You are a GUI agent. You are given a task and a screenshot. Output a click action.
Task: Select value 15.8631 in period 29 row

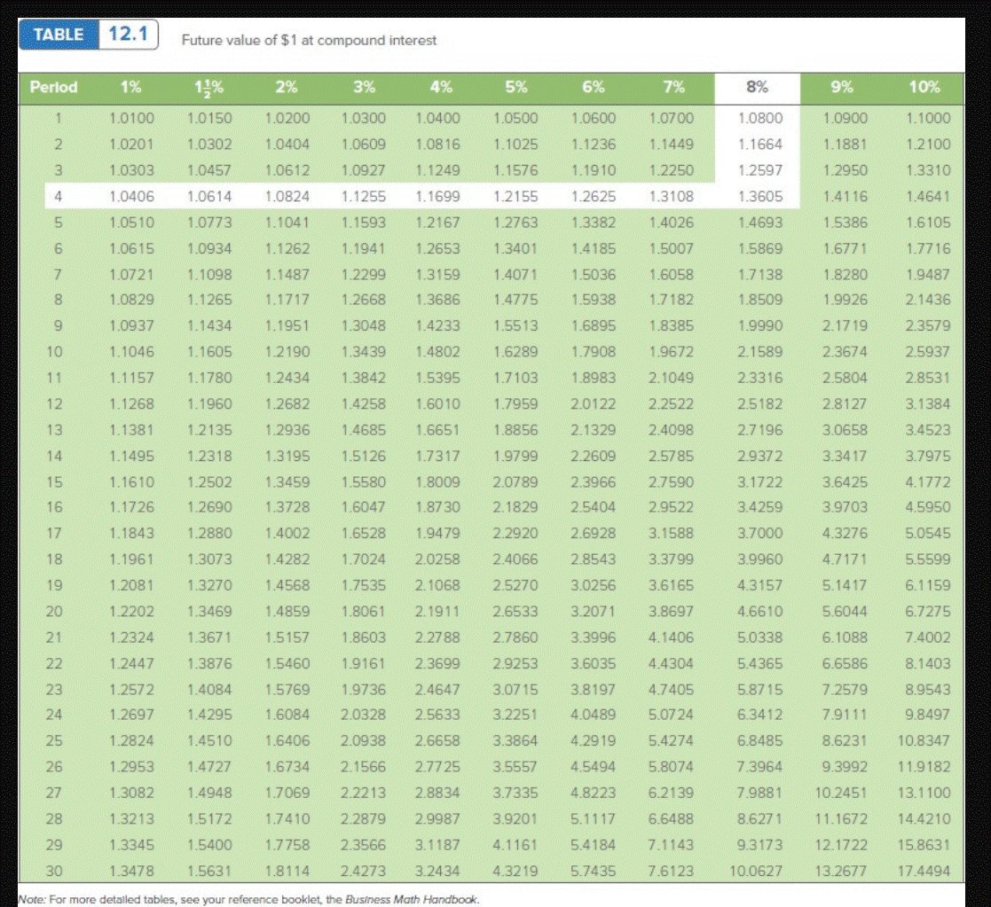924,844
